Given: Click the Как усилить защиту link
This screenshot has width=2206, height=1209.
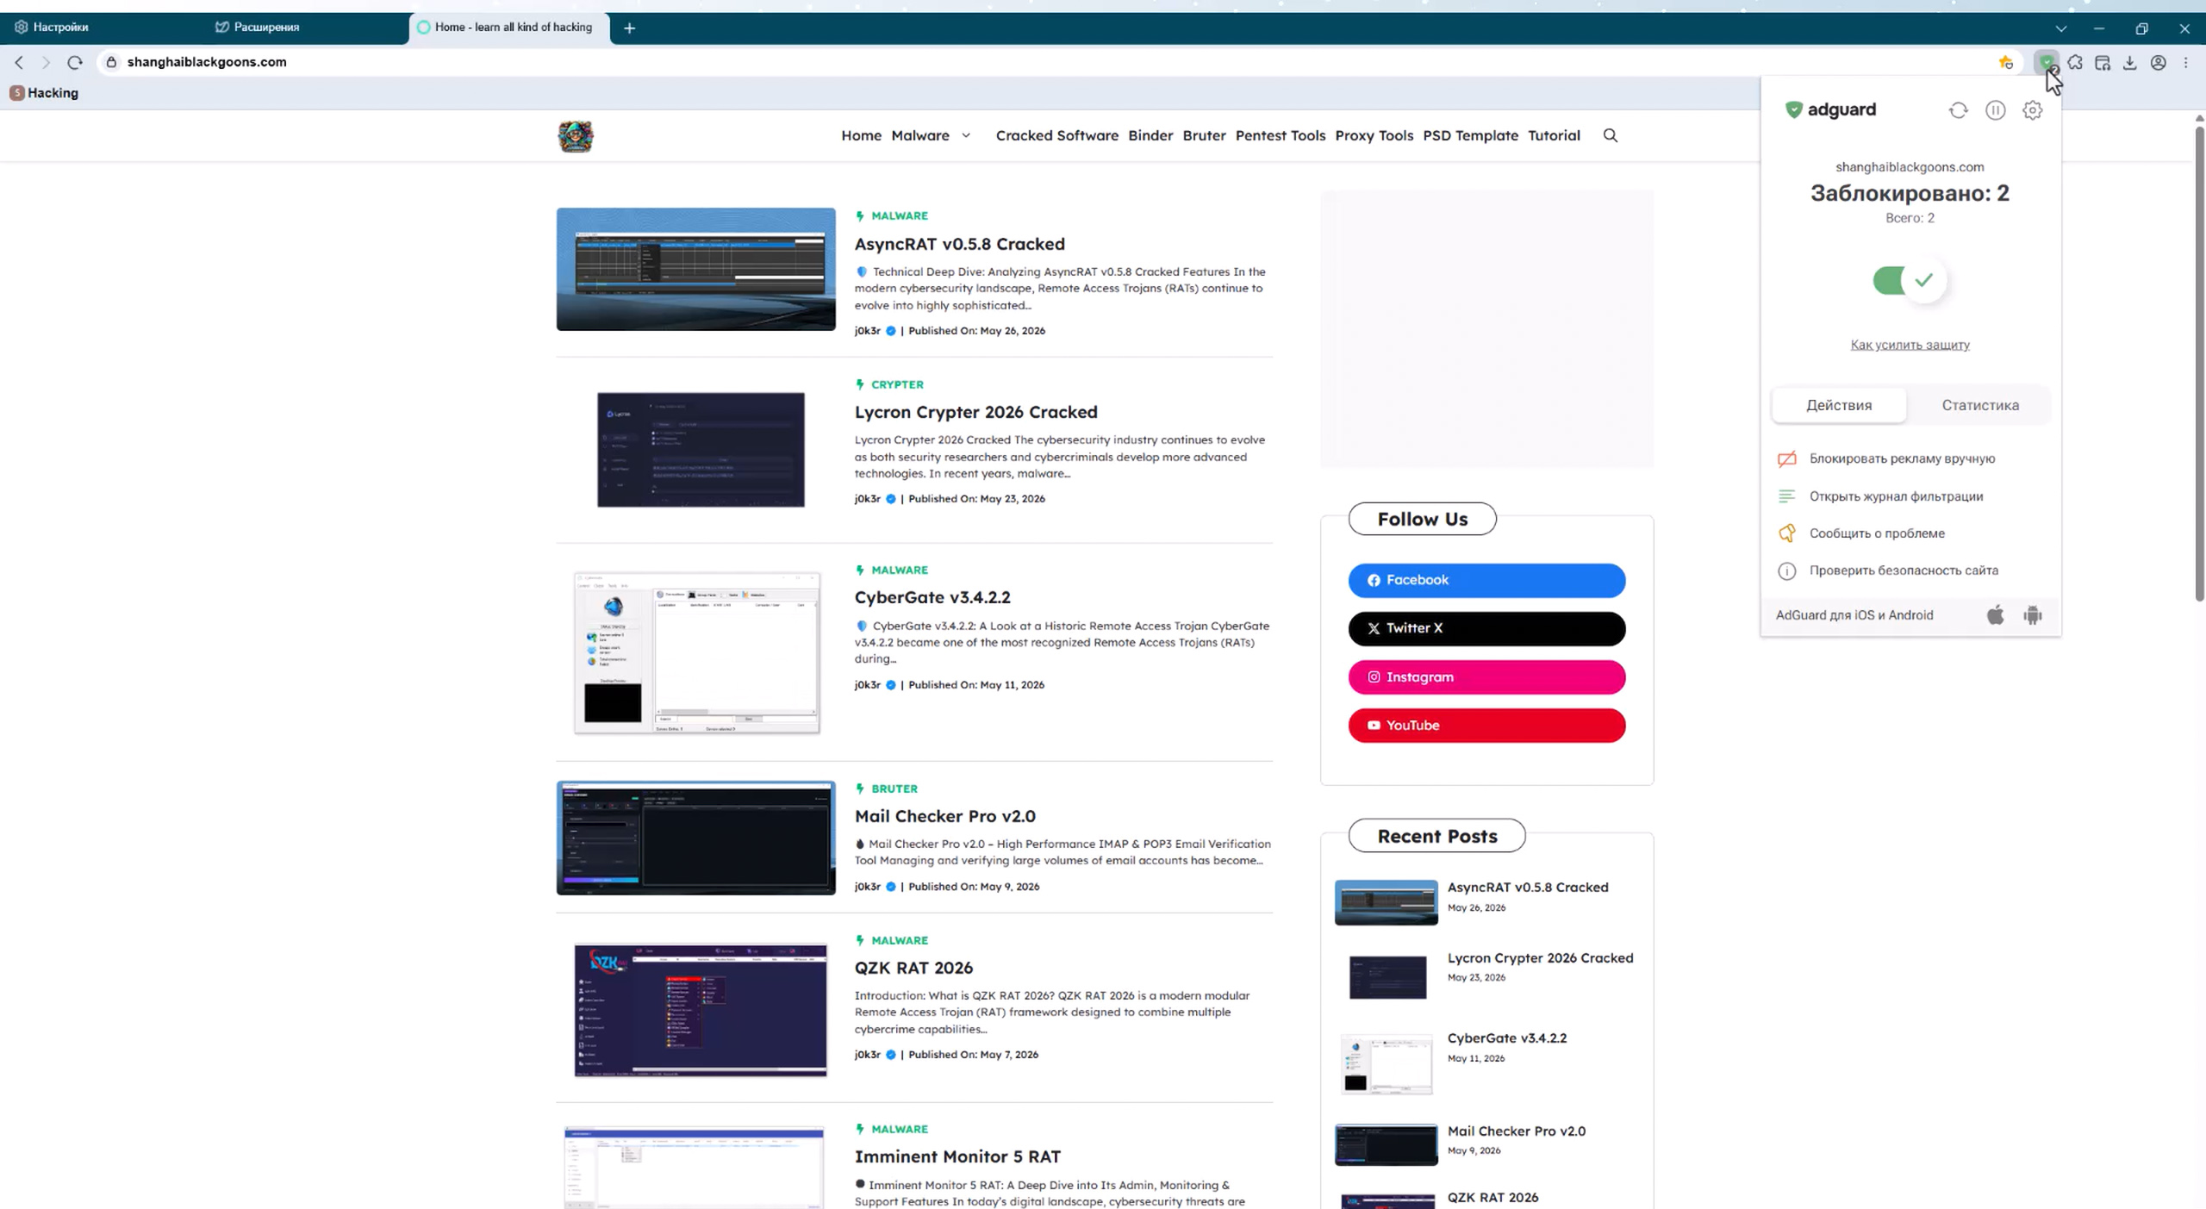Looking at the screenshot, I should point(1910,345).
